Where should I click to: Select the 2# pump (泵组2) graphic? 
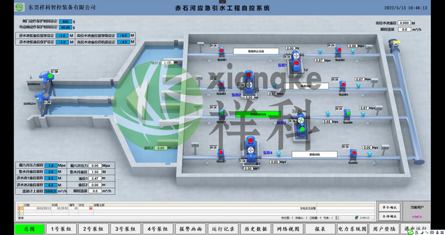[249, 82]
